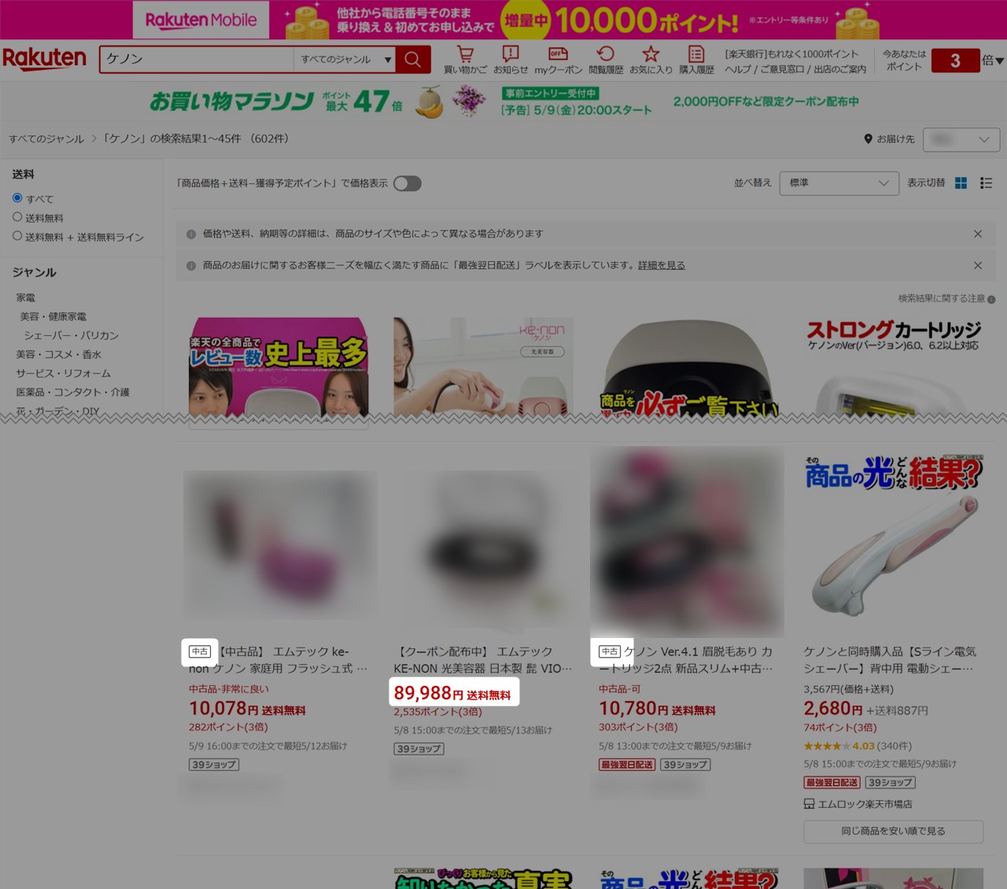Click 4.03 star rating of shaver
The width and height of the screenshot is (1007, 889).
tap(839, 746)
